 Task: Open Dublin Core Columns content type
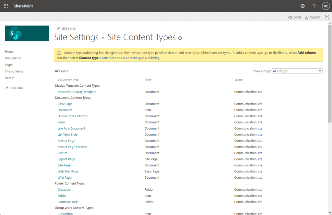click(73, 116)
